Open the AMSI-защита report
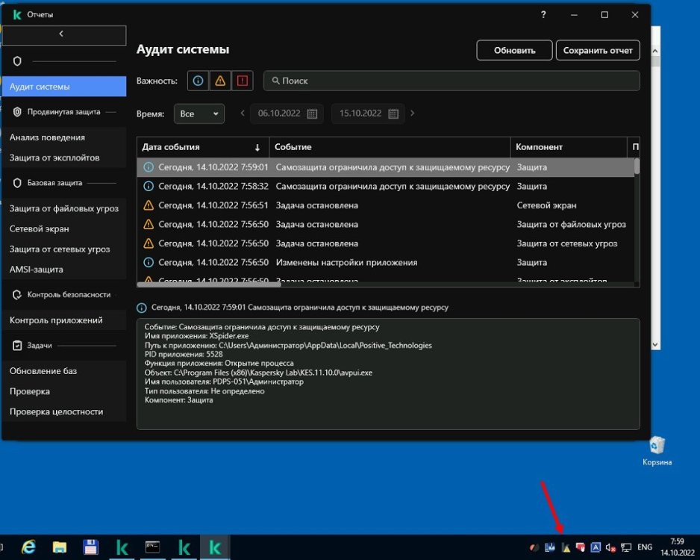Screen dimensions: 700x560 pyautogui.click(x=64, y=270)
